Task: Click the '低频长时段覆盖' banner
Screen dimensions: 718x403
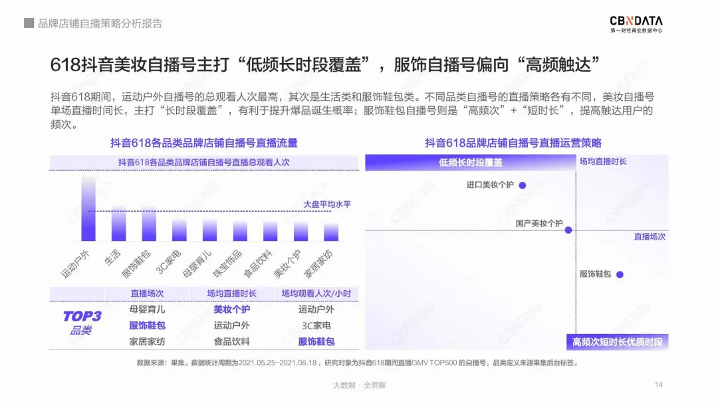Action: (470, 163)
